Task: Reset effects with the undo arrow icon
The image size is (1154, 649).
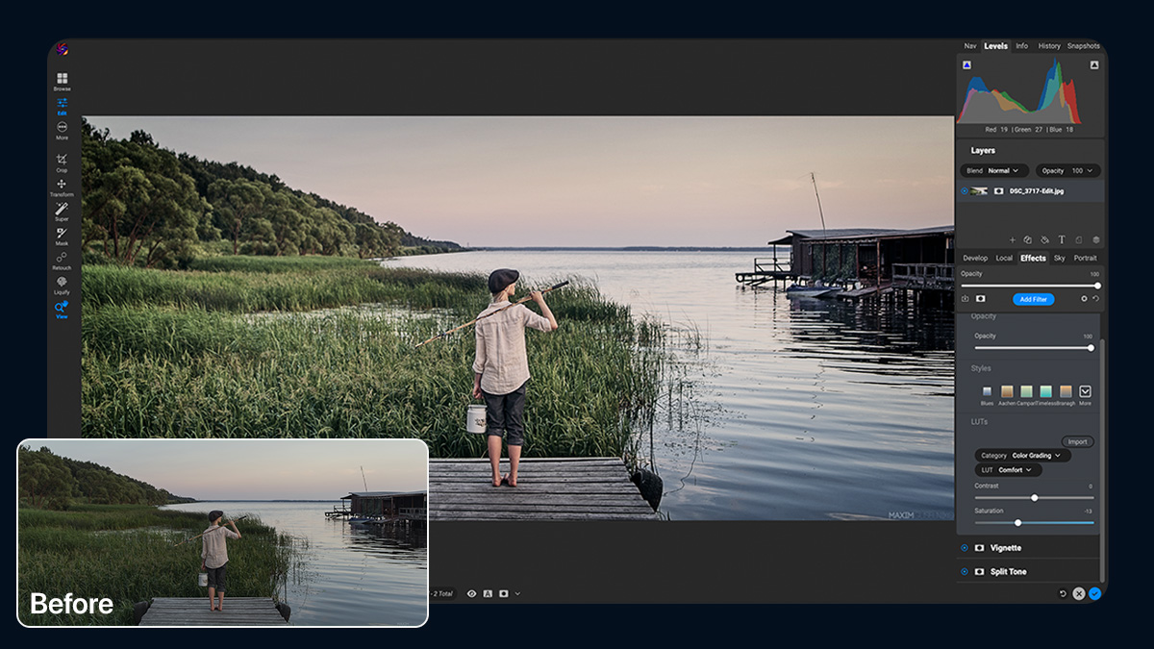Action: point(1096,298)
